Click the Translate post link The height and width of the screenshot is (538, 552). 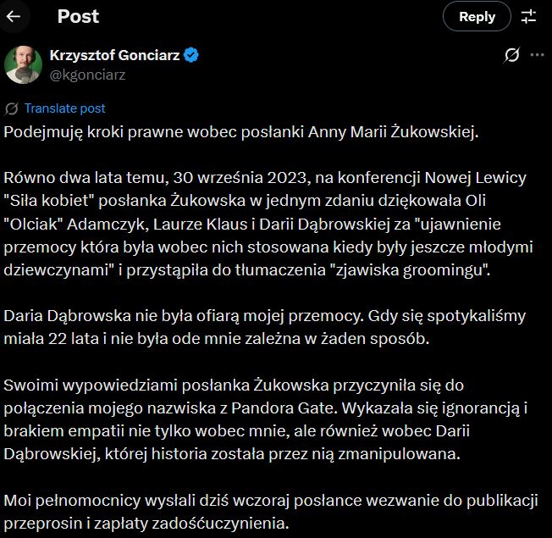(65, 108)
